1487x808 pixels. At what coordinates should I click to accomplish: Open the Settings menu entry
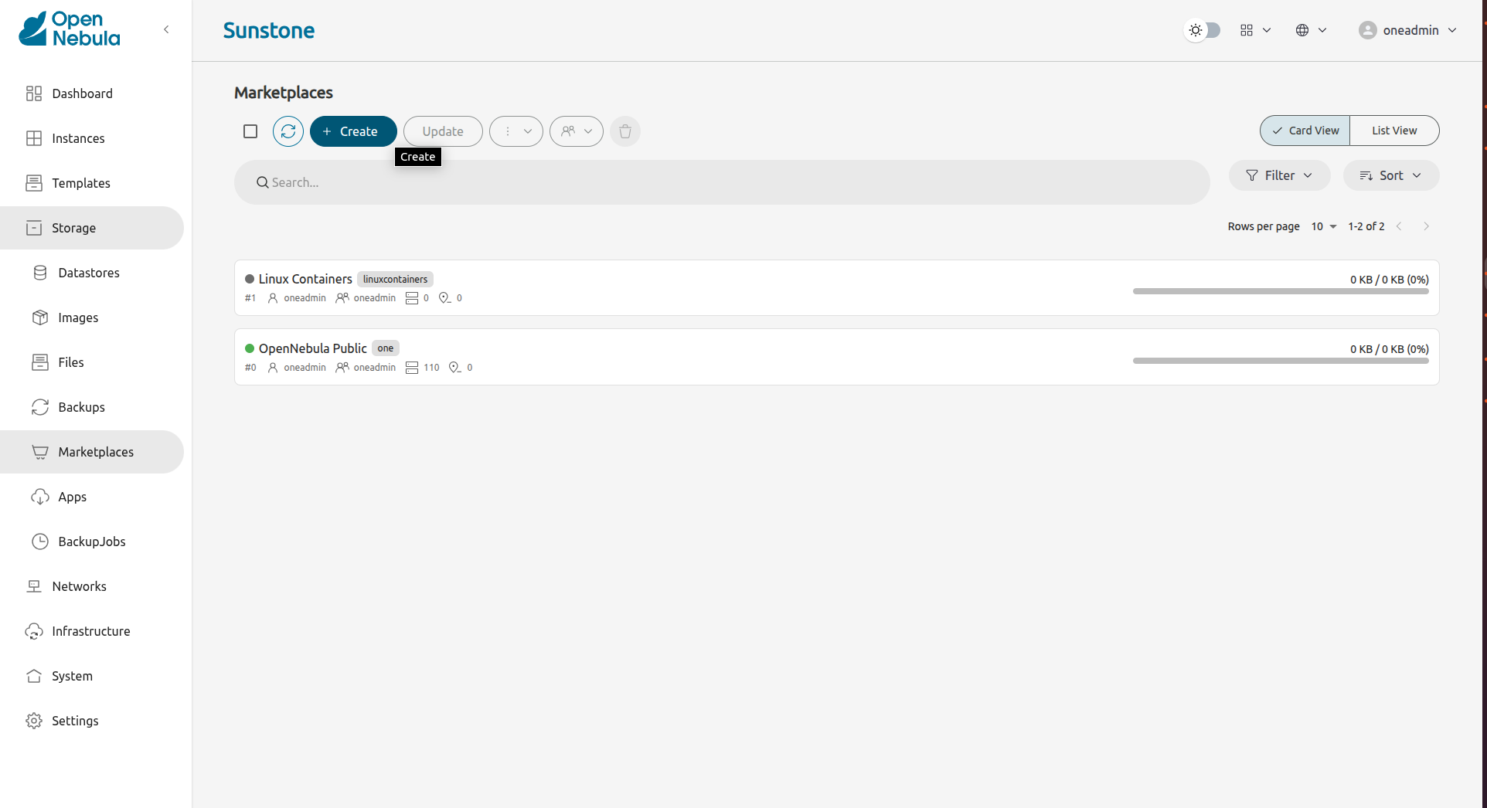[x=75, y=721]
